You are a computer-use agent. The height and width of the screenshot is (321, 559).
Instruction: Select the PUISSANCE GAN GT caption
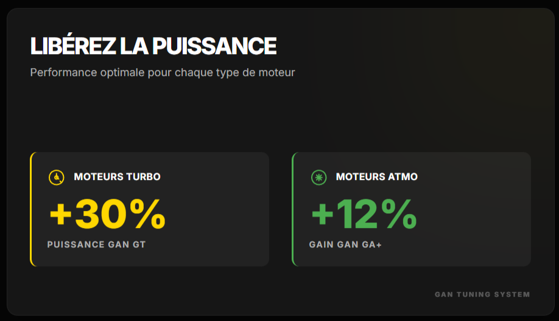(x=96, y=245)
